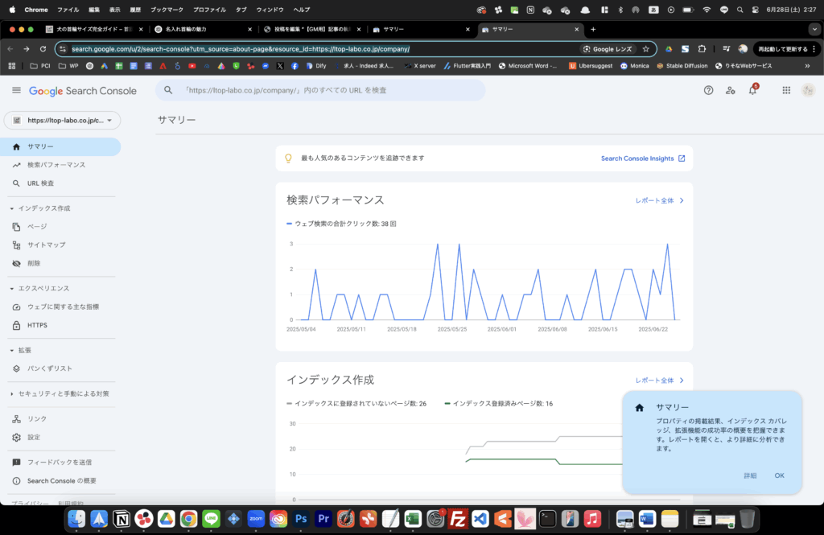The width and height of the screenshot is (824, 535).
Task: Click 詳細 in the サマリー tooltip
Action: click(750, 475)
